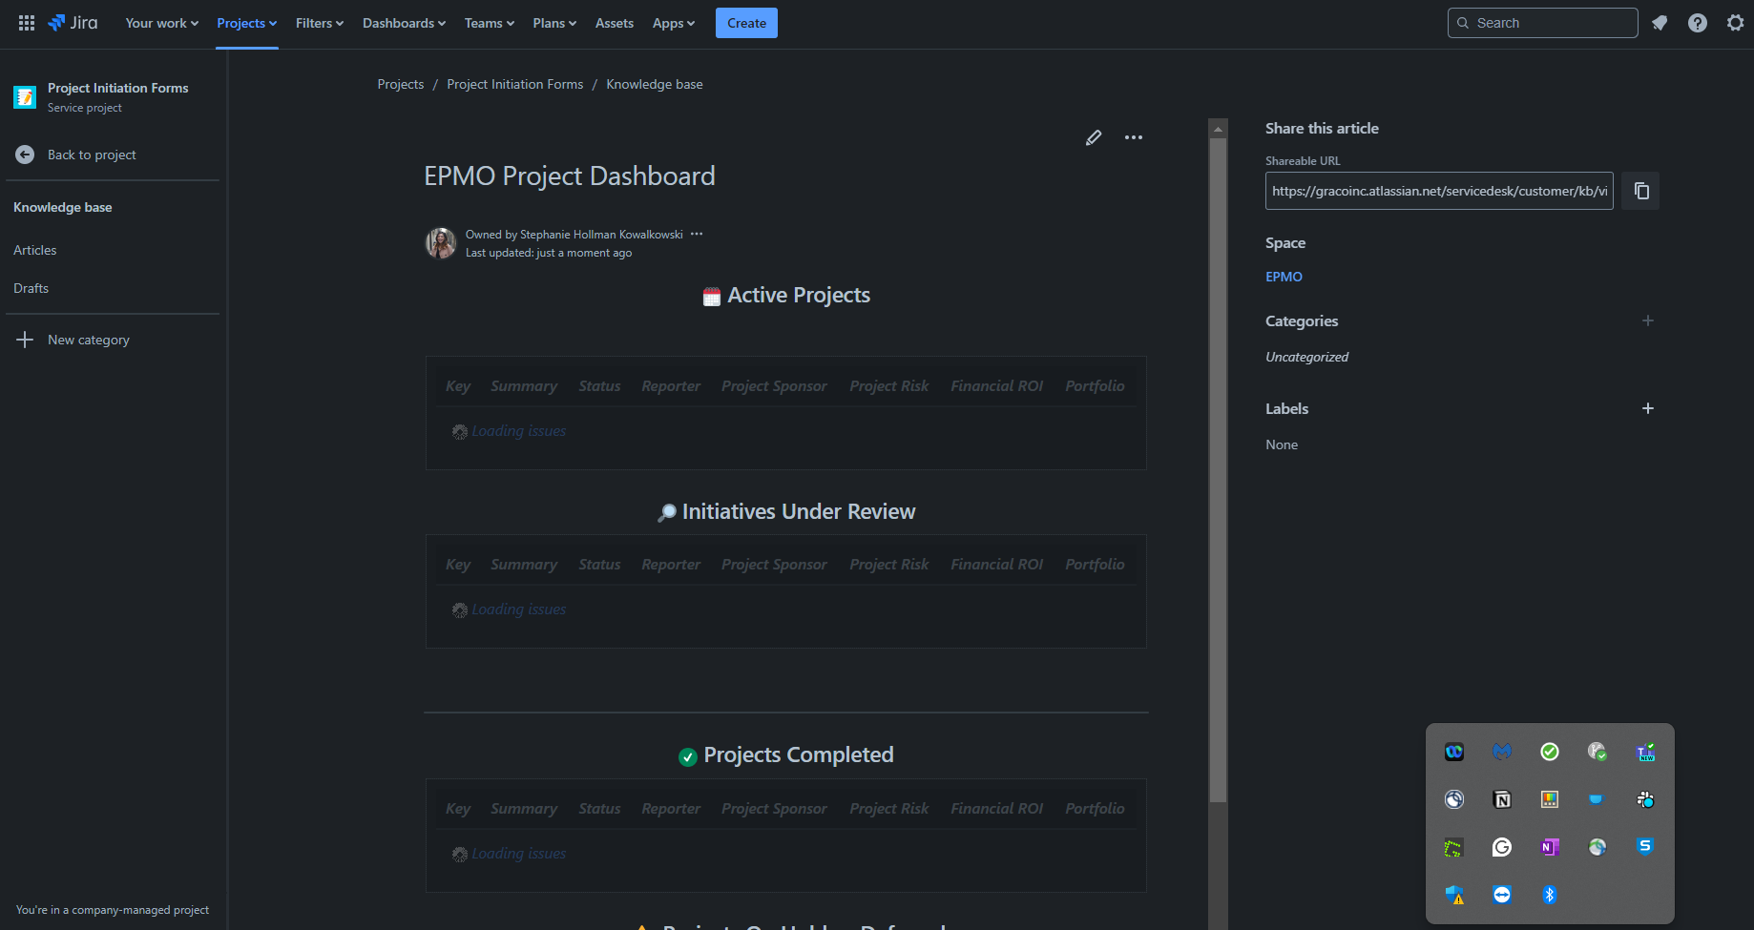Expand the Projects dropdown menu

246,23
